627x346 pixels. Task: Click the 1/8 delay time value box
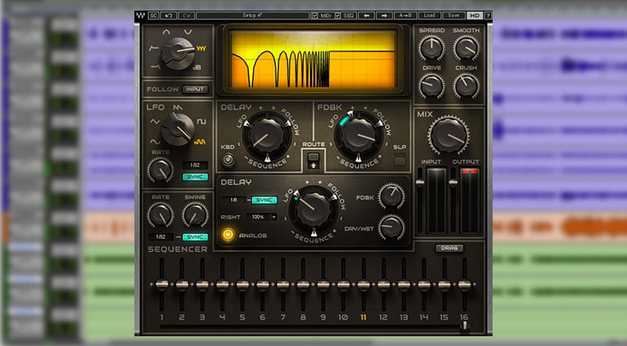click(x=234, y=200)
